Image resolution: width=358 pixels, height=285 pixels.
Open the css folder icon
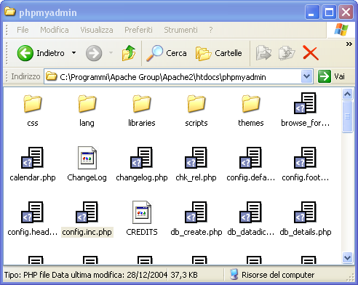(x=33, y=104)
